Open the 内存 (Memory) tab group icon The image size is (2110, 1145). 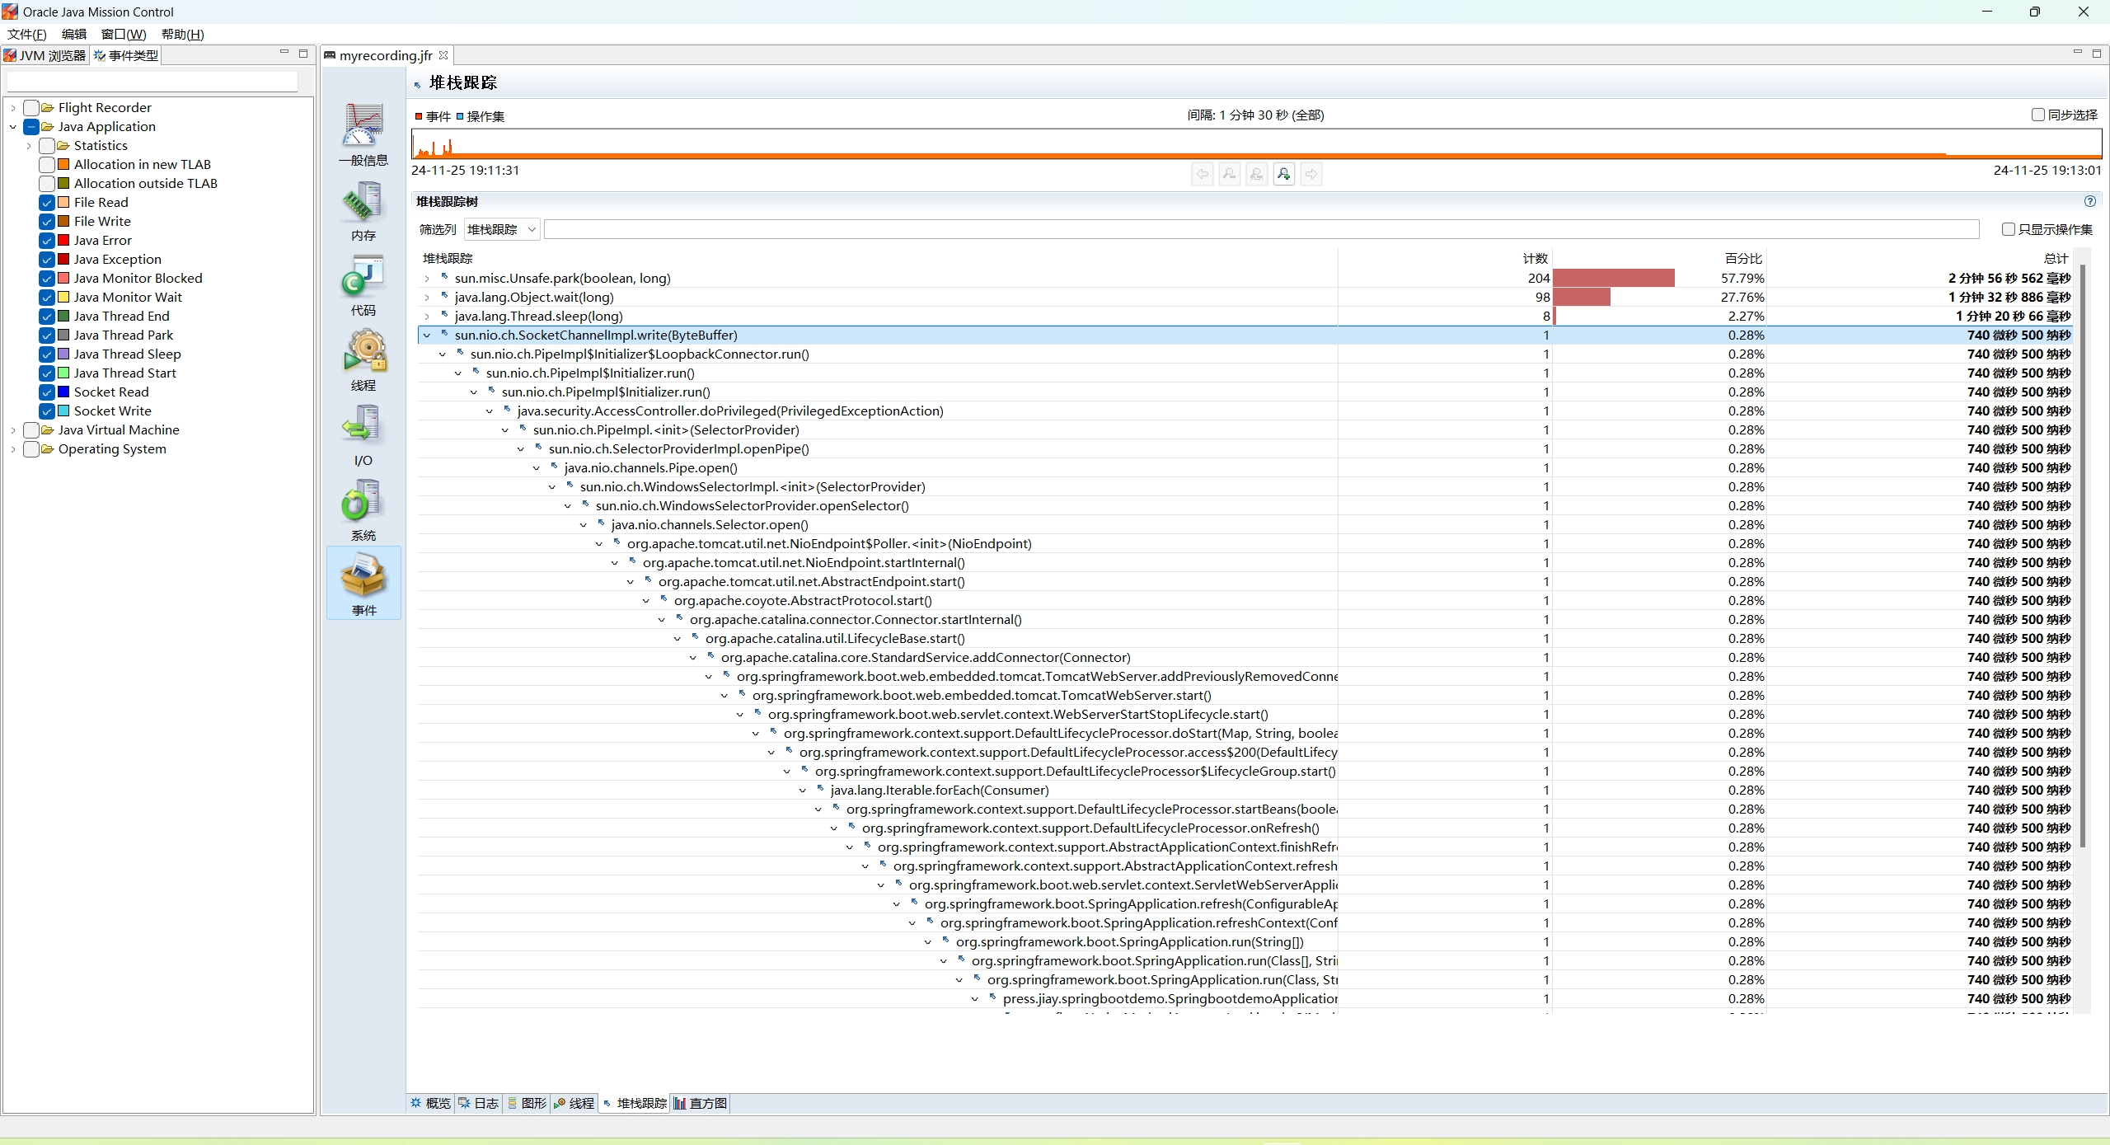363,210
